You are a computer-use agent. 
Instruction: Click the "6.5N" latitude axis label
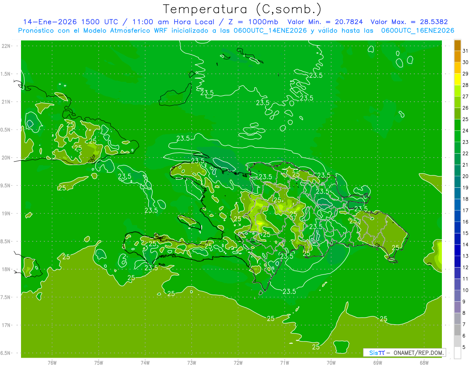pos(6,353)
